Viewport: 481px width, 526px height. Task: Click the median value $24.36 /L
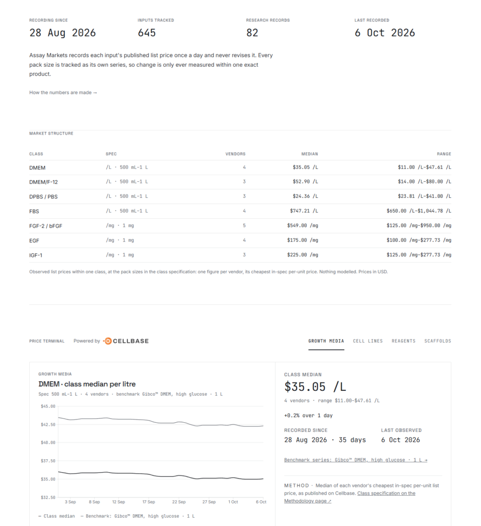pyautogui.click(x=305, y=196)
